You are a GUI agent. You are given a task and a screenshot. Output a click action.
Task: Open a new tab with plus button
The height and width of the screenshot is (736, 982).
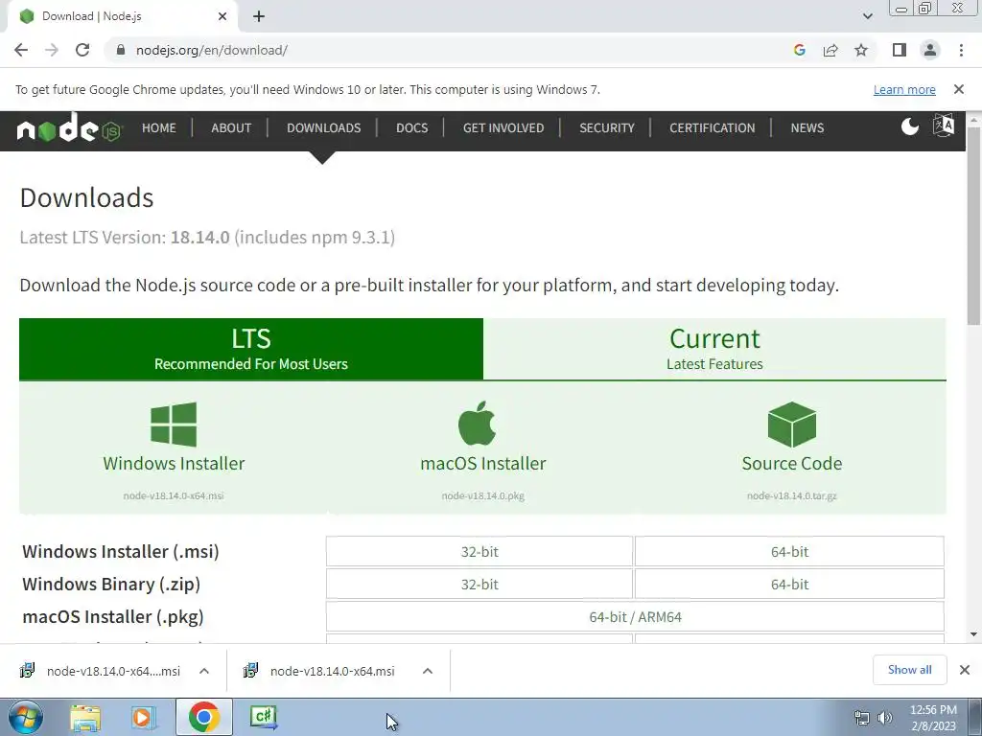(259, 16)
